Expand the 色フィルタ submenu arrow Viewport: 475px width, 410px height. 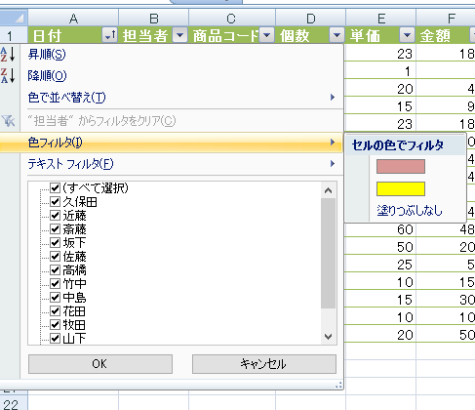[333, 143]
